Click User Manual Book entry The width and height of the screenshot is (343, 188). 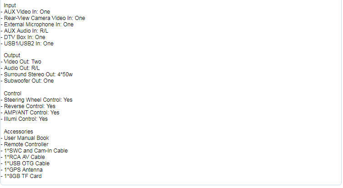[25, 138]
